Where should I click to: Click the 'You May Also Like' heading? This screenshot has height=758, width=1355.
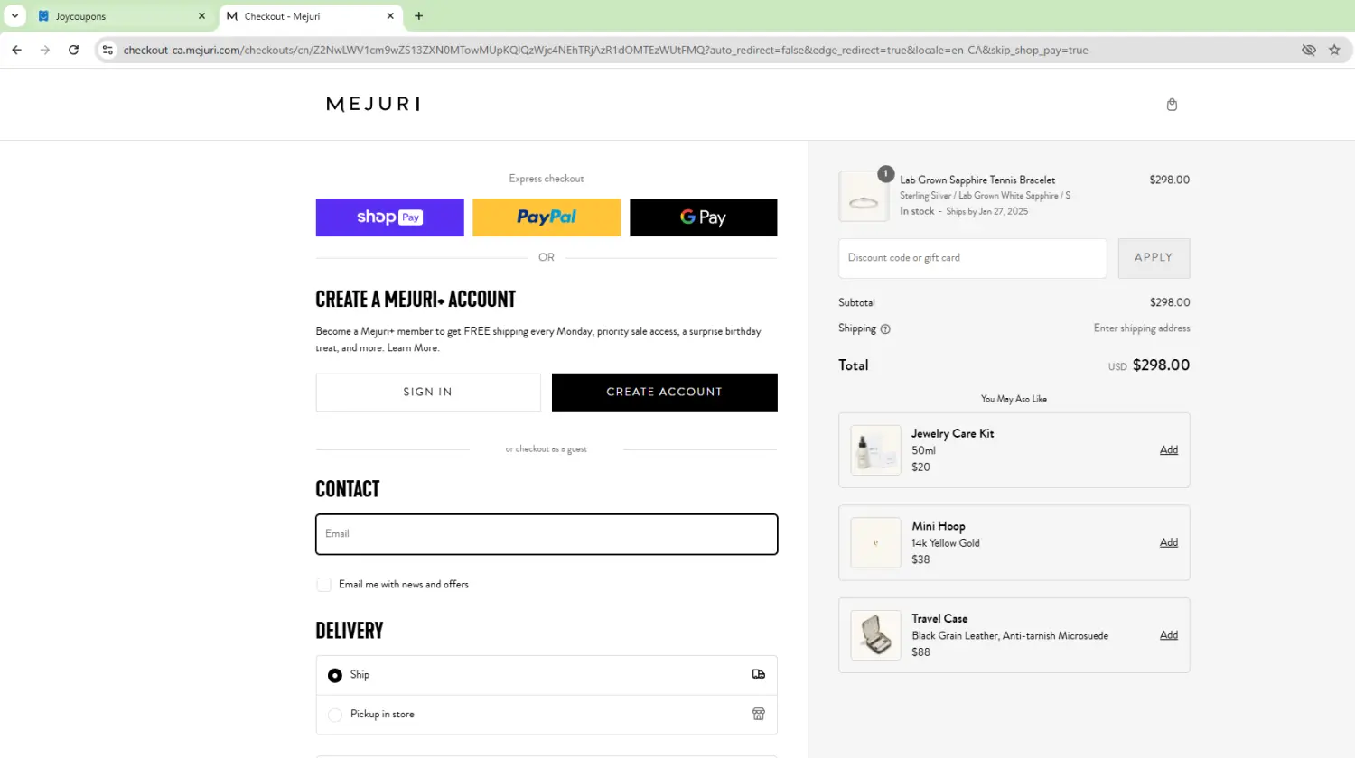tap(1014, 399)
